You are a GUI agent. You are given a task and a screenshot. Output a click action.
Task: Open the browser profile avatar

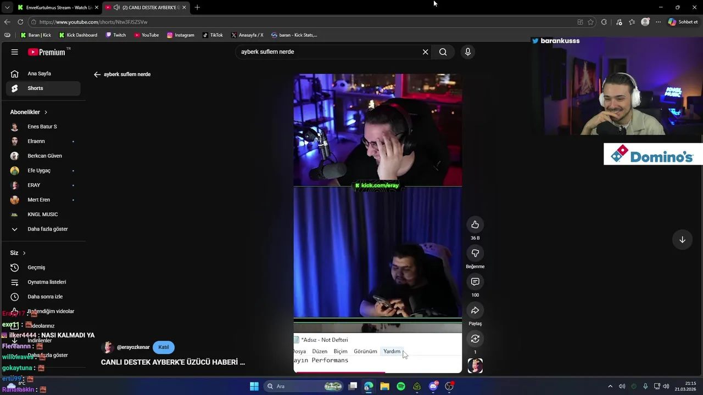point(645,22)
